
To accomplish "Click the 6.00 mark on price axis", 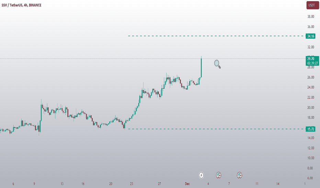I will [x=310, y=178].
